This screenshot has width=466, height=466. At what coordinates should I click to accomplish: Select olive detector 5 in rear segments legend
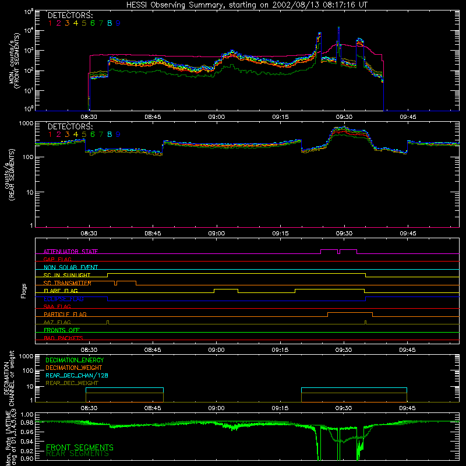84,135
